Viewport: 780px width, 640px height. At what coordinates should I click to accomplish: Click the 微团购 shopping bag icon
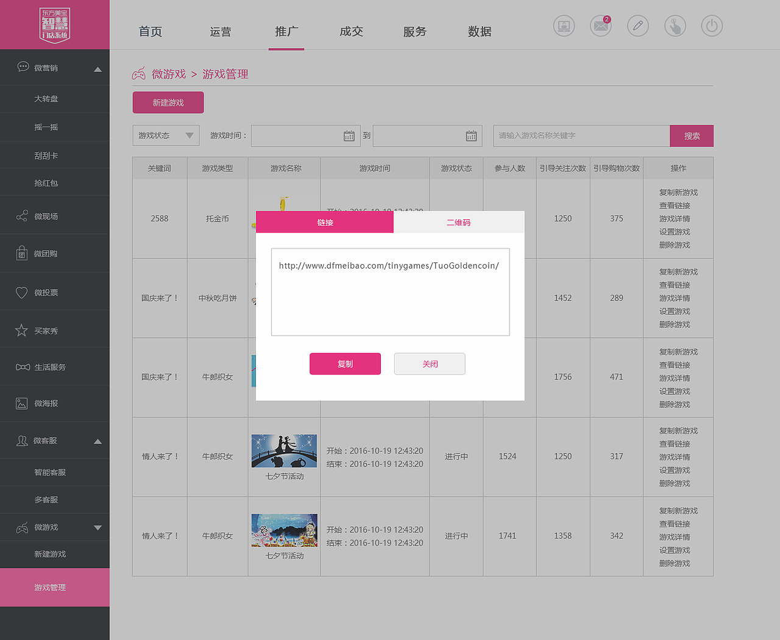22,253
